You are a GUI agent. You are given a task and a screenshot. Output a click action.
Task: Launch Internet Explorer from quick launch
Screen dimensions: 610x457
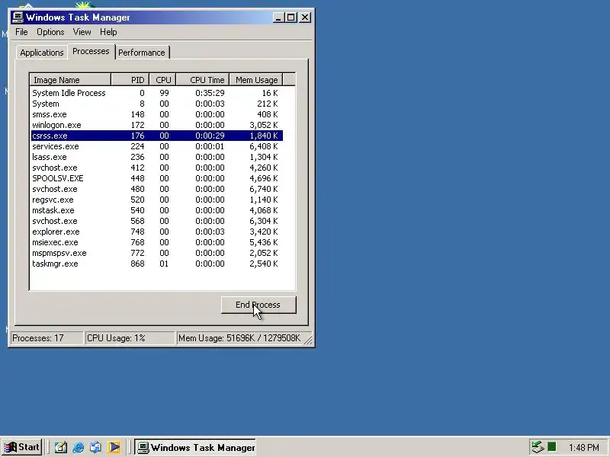(79, 447)
